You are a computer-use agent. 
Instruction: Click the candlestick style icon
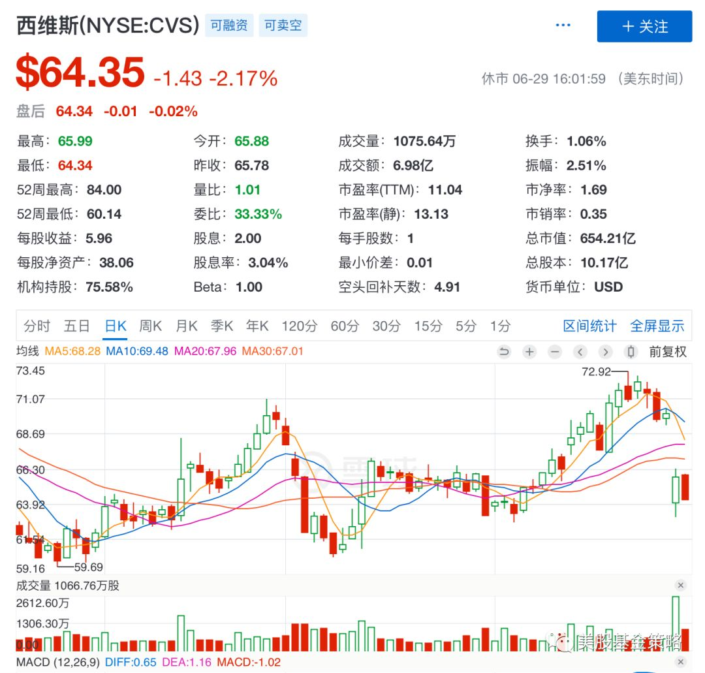pyautogui.click(x=631, y=352)
